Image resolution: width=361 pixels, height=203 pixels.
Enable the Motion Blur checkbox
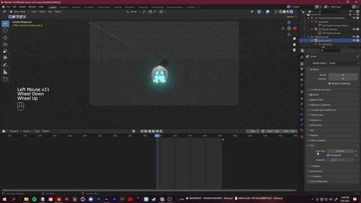pos(311,115)
